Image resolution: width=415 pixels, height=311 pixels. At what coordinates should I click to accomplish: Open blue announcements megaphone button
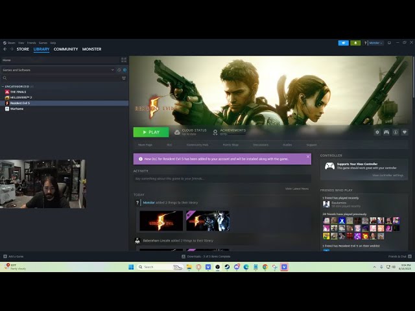[x=343, y=43]
